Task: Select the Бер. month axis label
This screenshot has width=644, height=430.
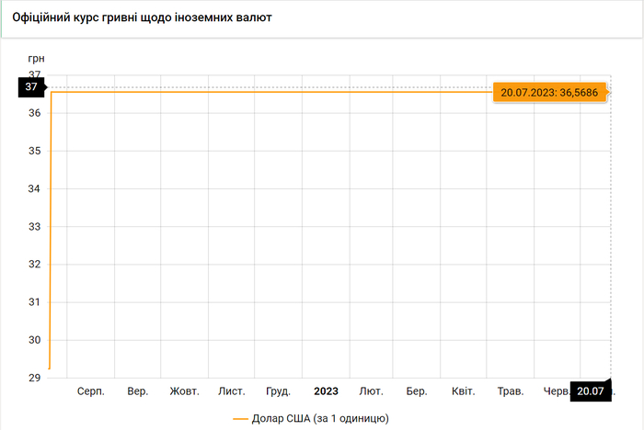Action: point(417,391)
